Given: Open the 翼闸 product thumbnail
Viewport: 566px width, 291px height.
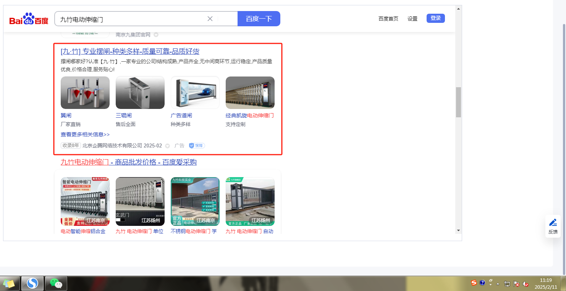Looking at the screenshot, I should (85, 93).
